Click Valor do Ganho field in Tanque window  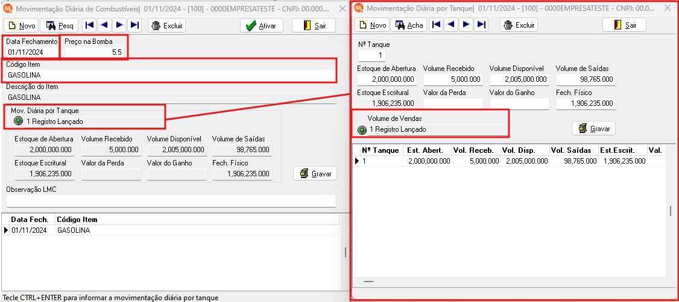tap(520, 103)
